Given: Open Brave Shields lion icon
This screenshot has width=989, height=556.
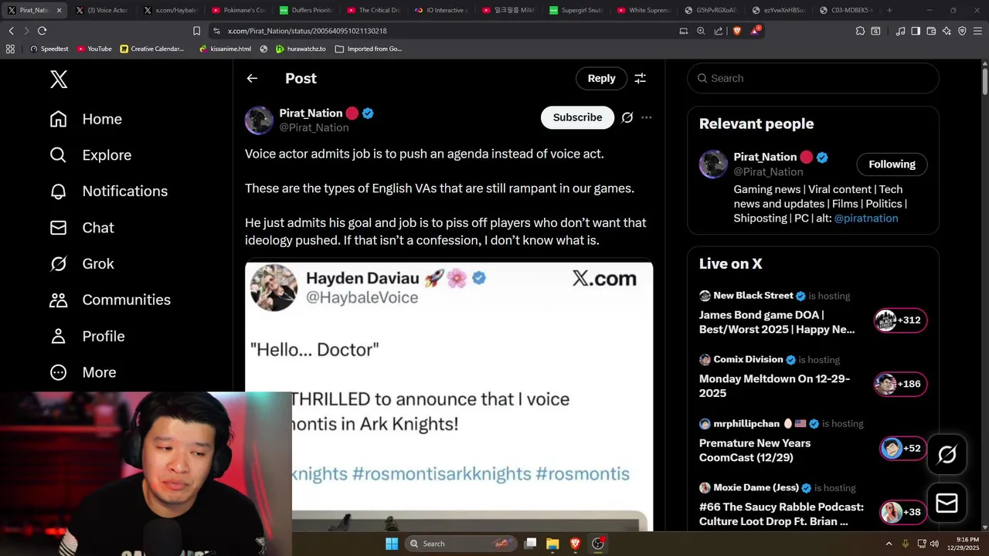Looking at the screenshot, I should [736, 31].
